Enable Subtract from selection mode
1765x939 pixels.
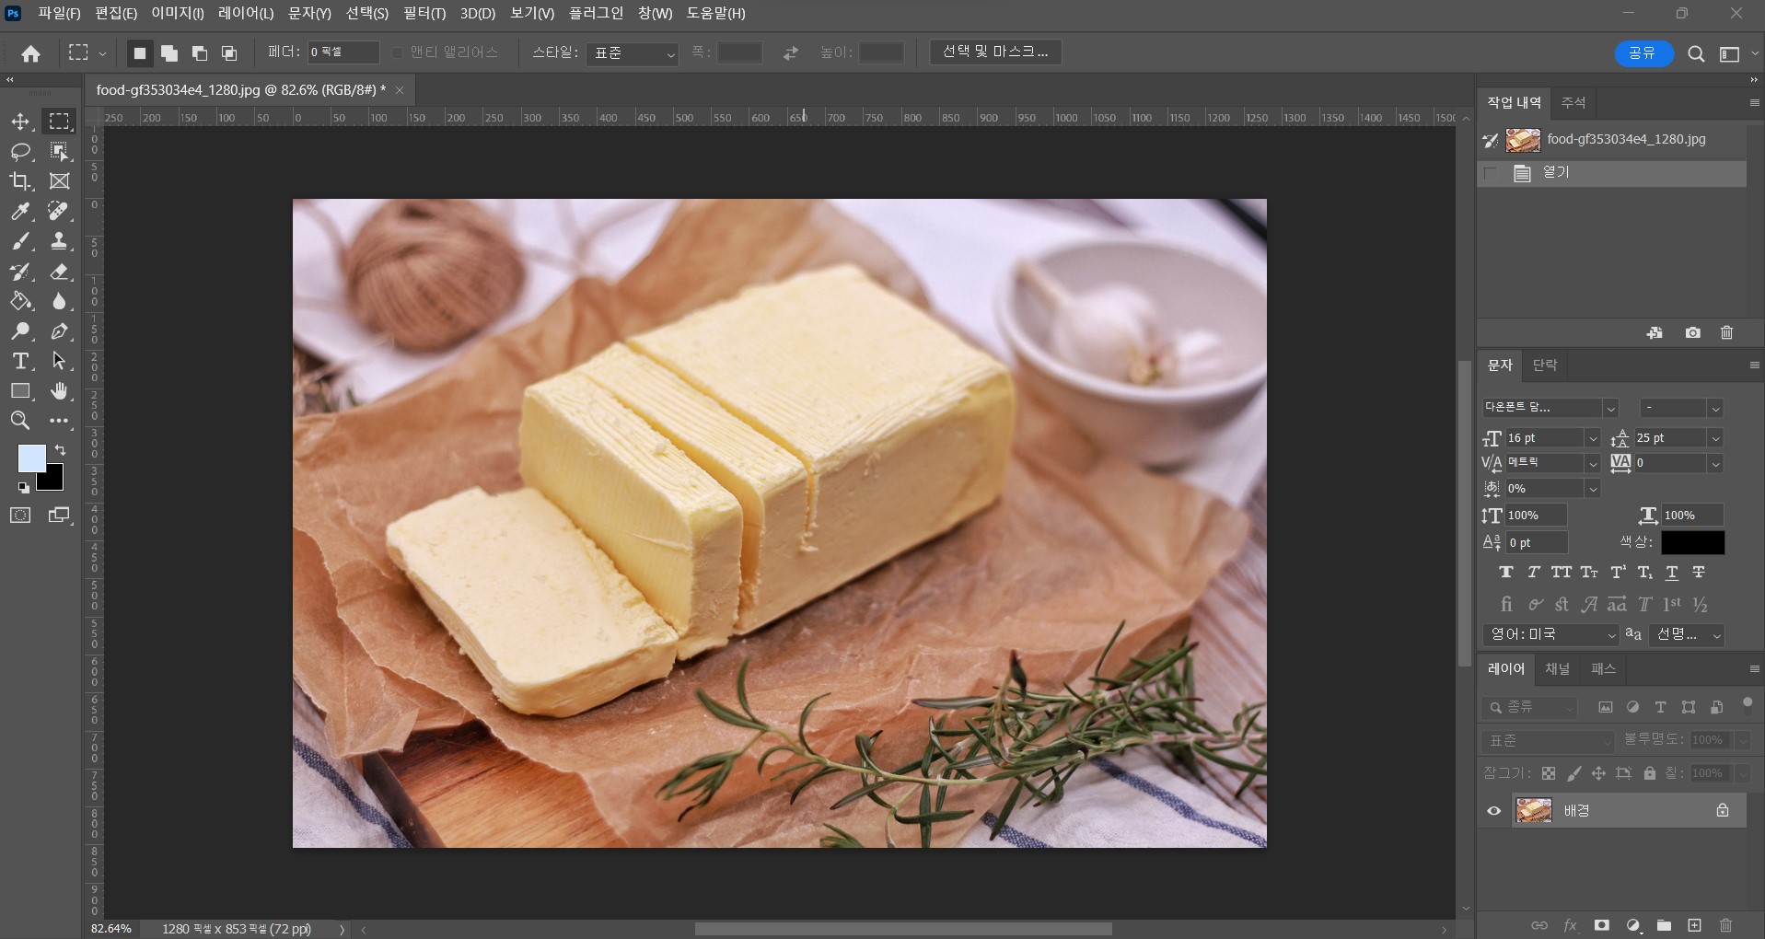coord(199,53)
